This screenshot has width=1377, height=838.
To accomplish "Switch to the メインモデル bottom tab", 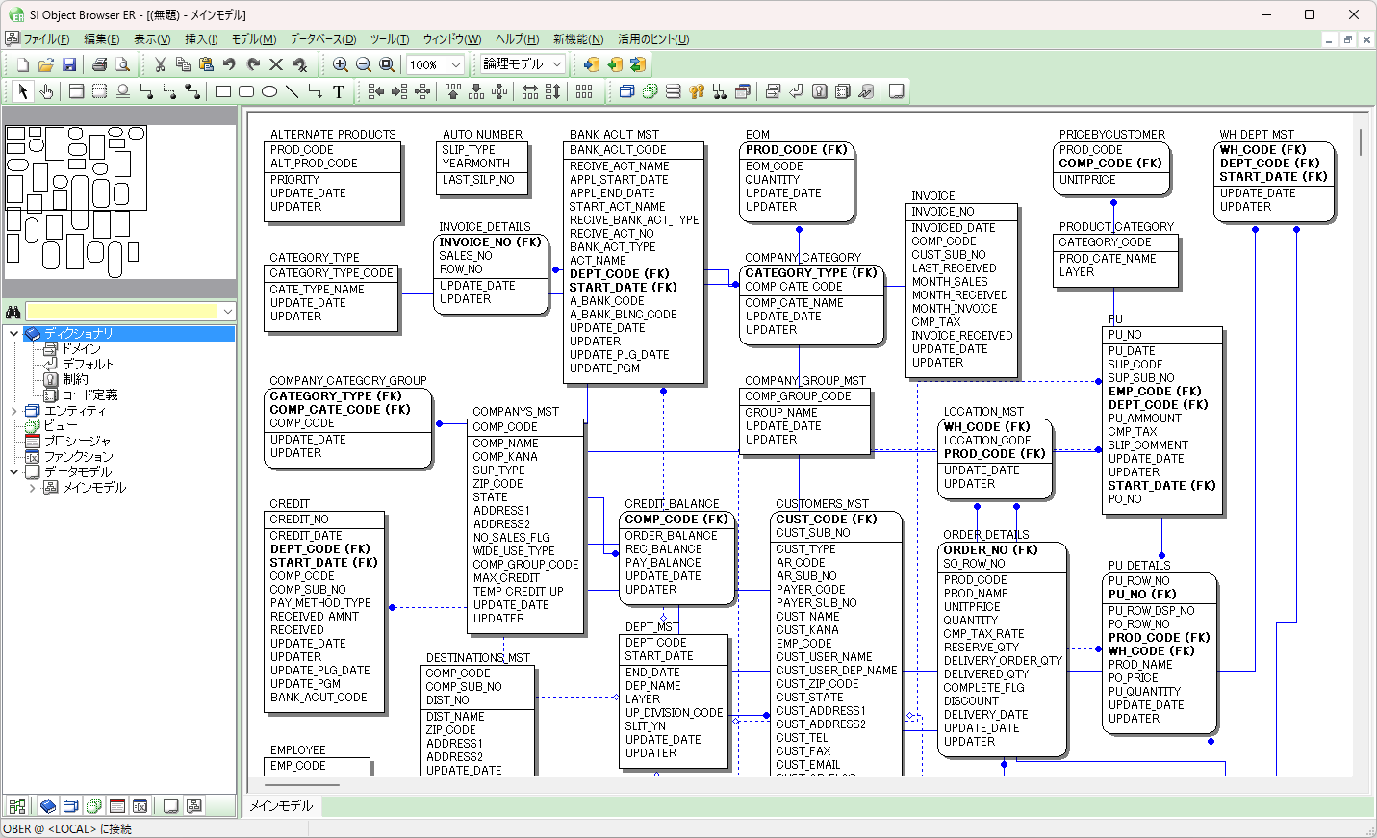I will point(281,806).
